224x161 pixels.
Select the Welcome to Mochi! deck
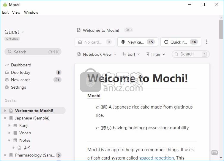click(34, 111)
